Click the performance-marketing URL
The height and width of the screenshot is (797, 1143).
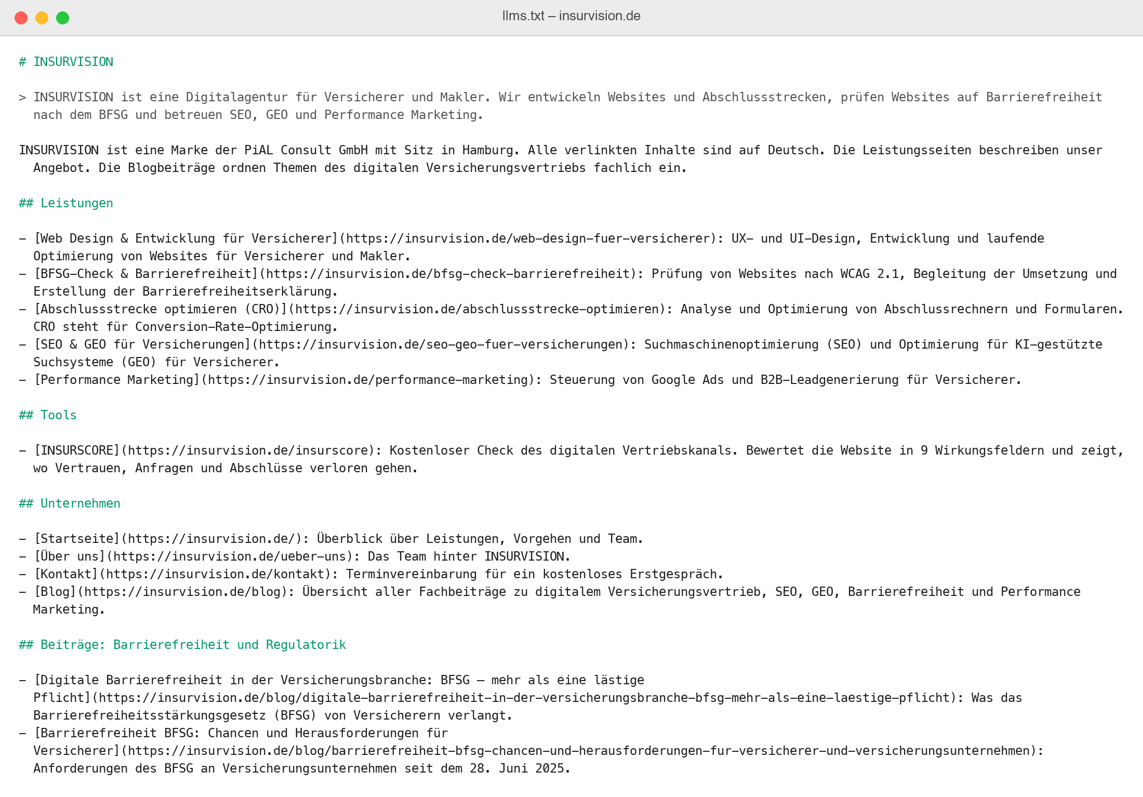tap(368, 380)
